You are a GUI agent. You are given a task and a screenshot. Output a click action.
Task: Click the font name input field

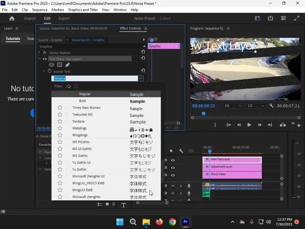point(94,78)
